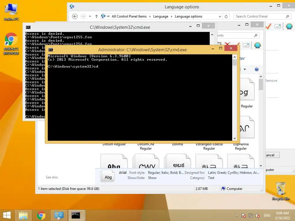
Task: Click the Fonts search magnifier icon
Action: pos(256,35)
